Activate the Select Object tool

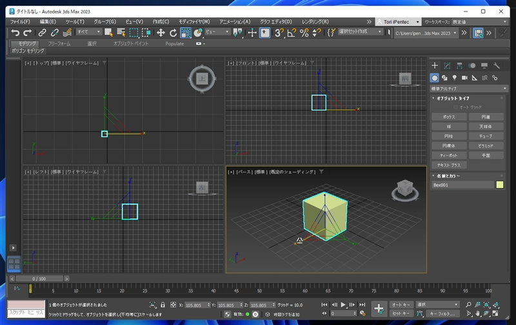click(x=108, y=32)
